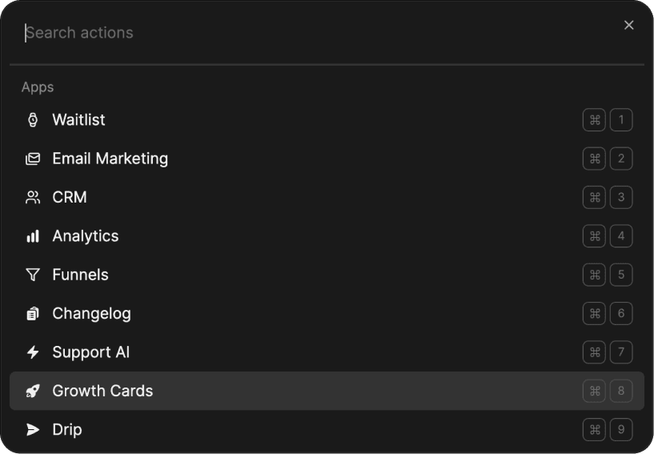Choose Analytics in the apps list
Image resolution: width=654 pixels, height=454 pixels.
(x=85, y=236)
